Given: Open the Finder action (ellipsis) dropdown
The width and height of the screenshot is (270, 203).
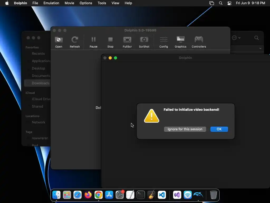Looking at the screenshot, I should coord(236,38).
